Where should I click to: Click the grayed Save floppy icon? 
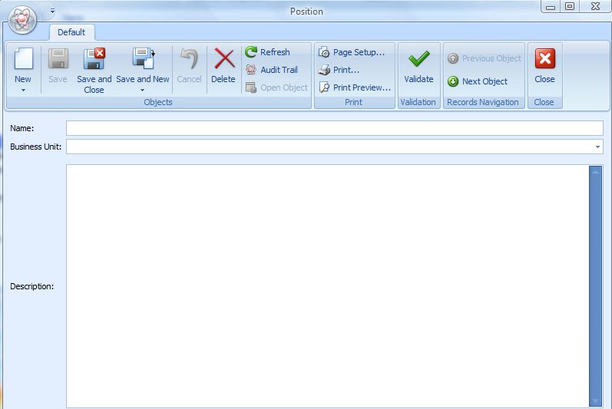coord(58,59)
